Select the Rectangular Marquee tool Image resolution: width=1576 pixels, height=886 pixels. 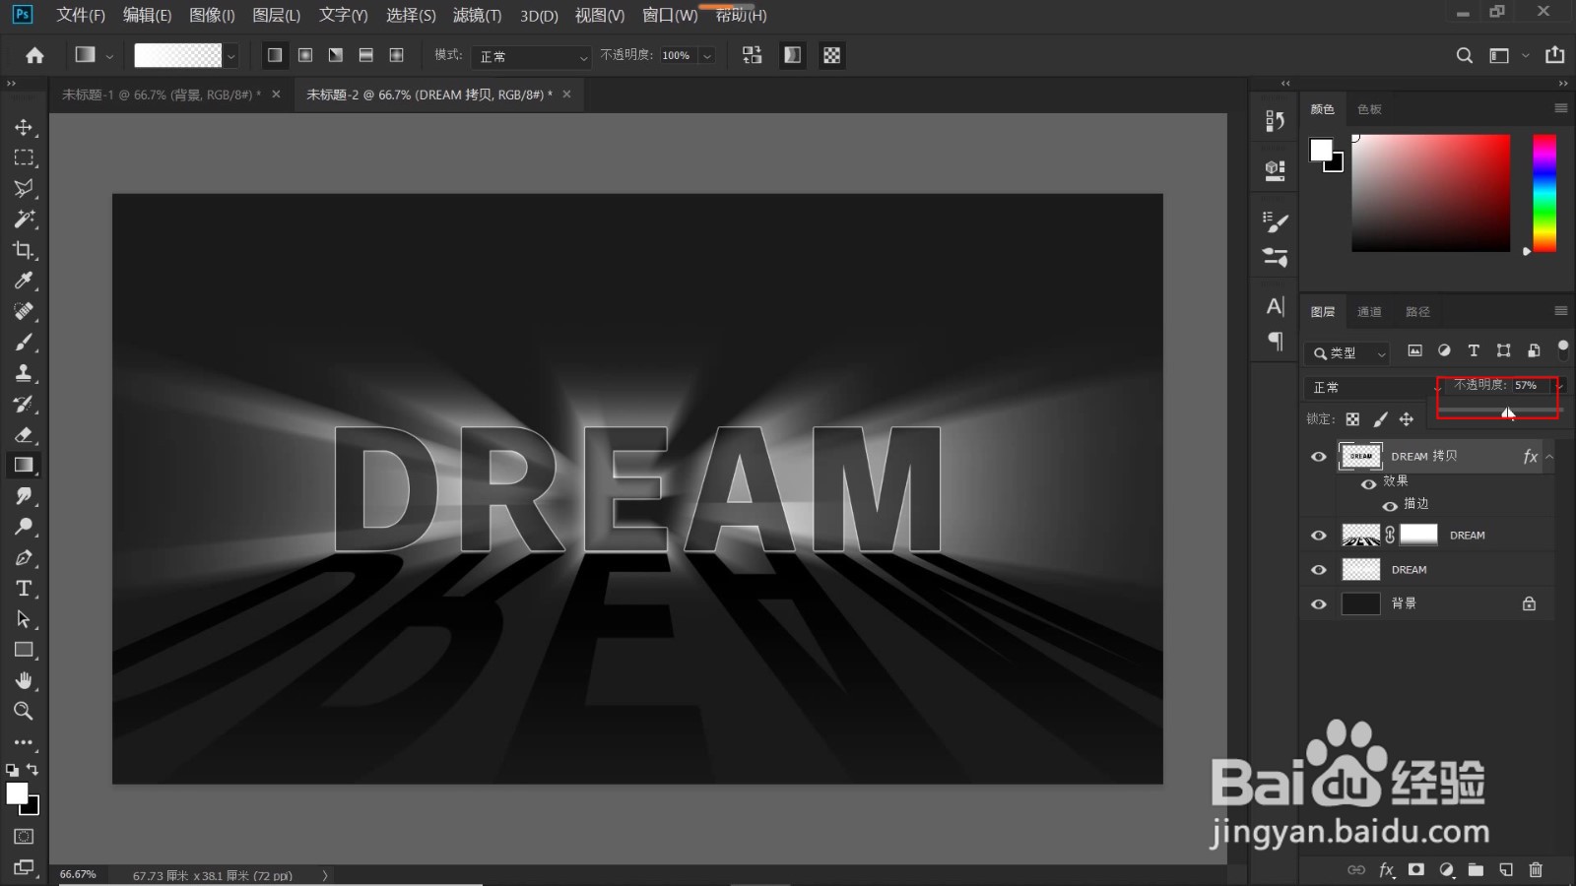24,158
